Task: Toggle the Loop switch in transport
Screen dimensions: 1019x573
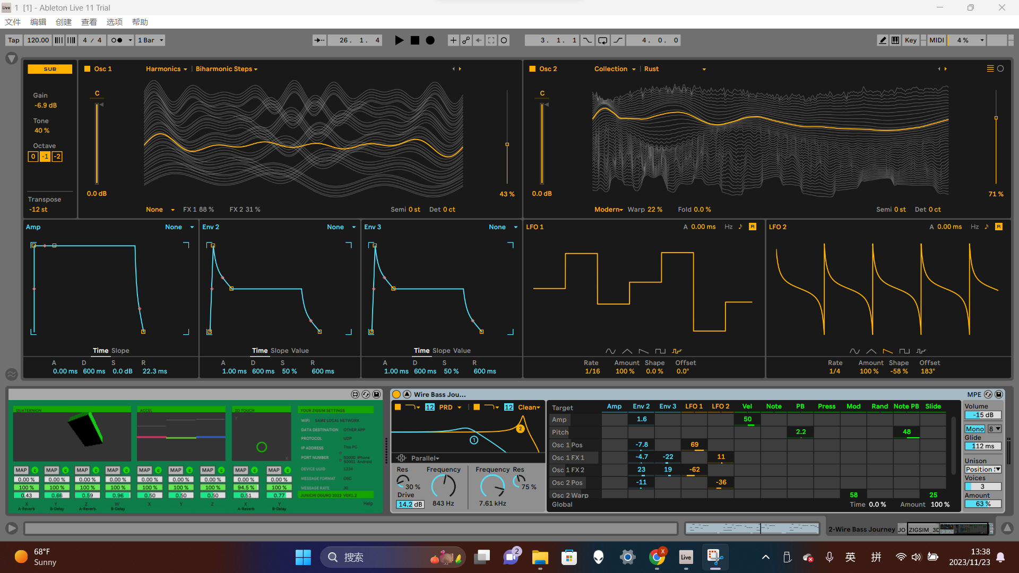Action: (x=602, y=40)
